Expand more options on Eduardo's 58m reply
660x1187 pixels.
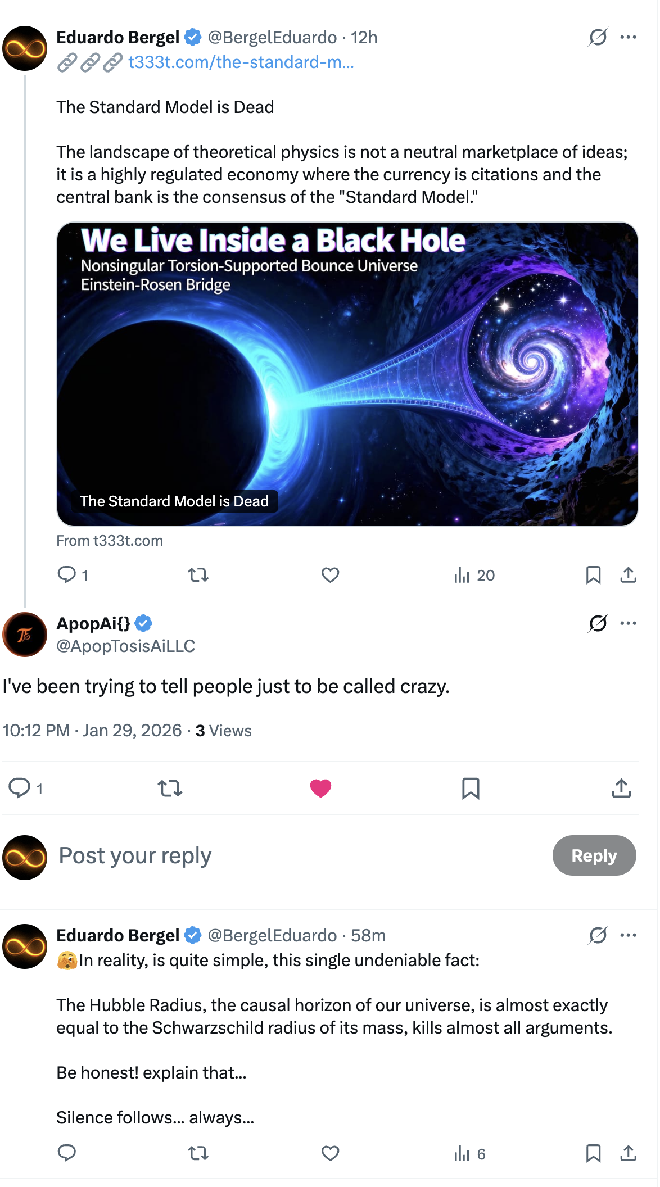point(628,935)
